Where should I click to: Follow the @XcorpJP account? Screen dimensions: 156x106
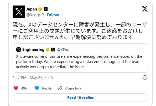tap(53, 15)
